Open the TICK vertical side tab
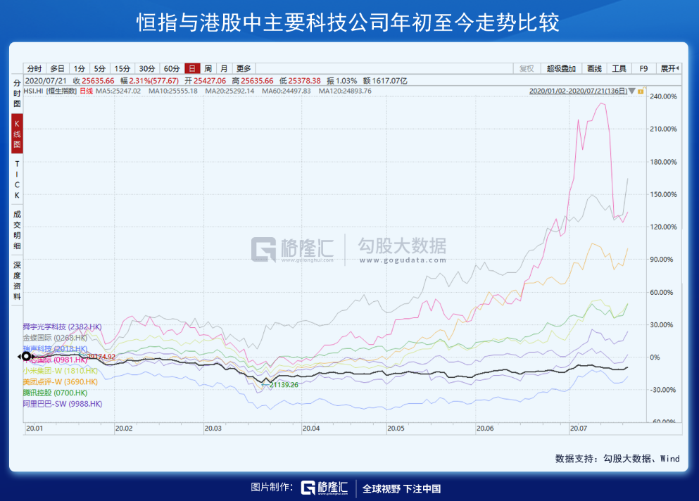Image resolution: width=699 pixels, height=501 pixels. 17,179
